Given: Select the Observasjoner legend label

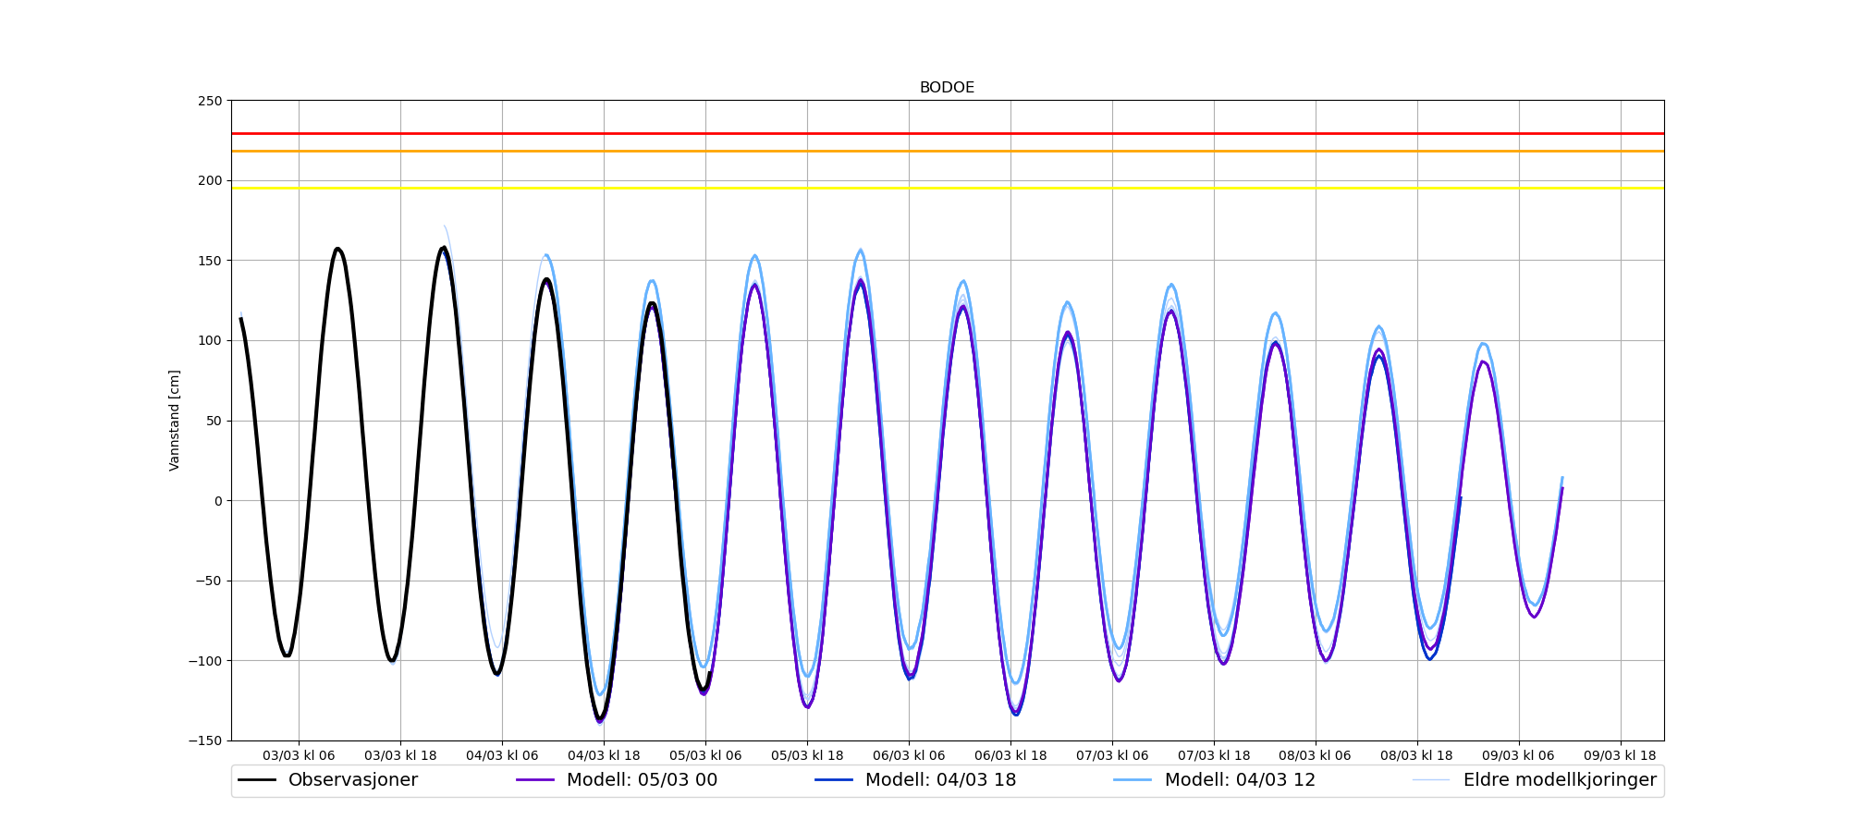Looking at the screenshot, I should point(352,780).
